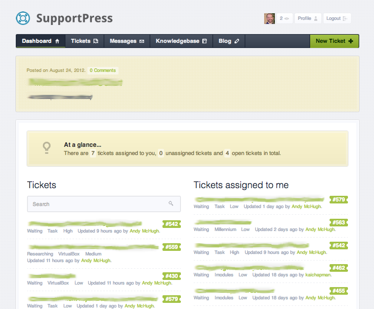
Task: Open the Blog tab
Action: pos(229,41)
